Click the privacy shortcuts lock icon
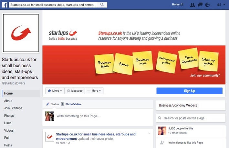 click(219, 5)
